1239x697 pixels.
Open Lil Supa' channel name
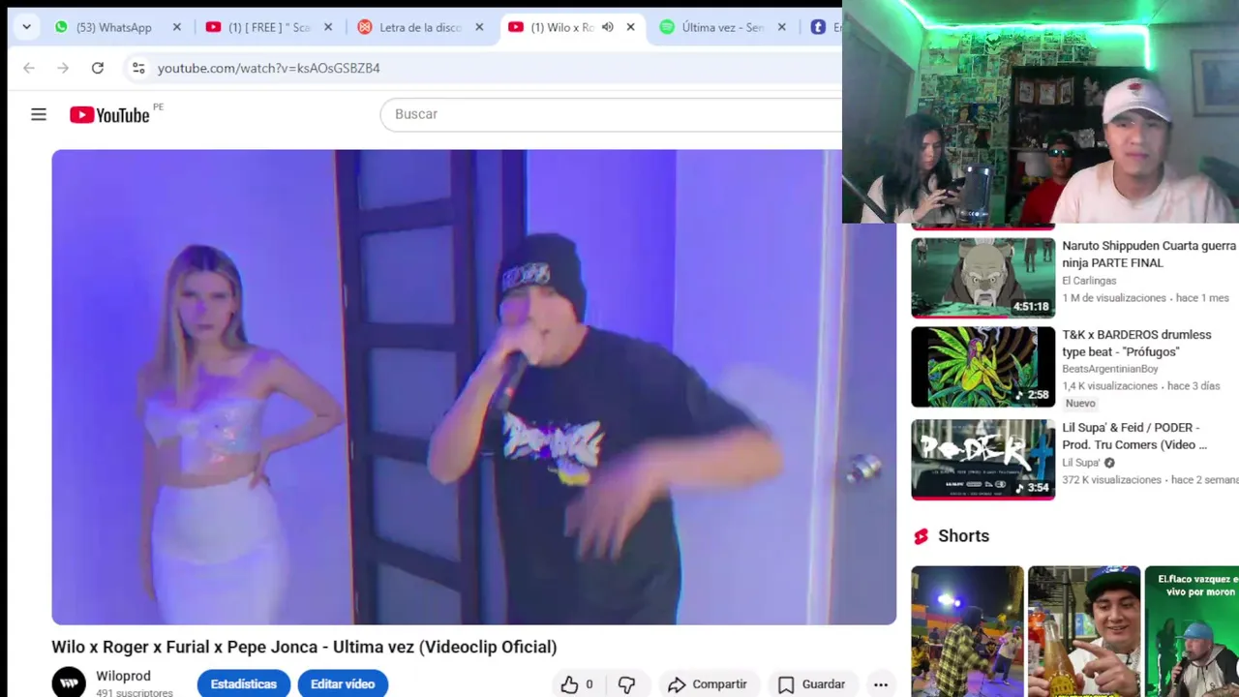pos(1081,463)
